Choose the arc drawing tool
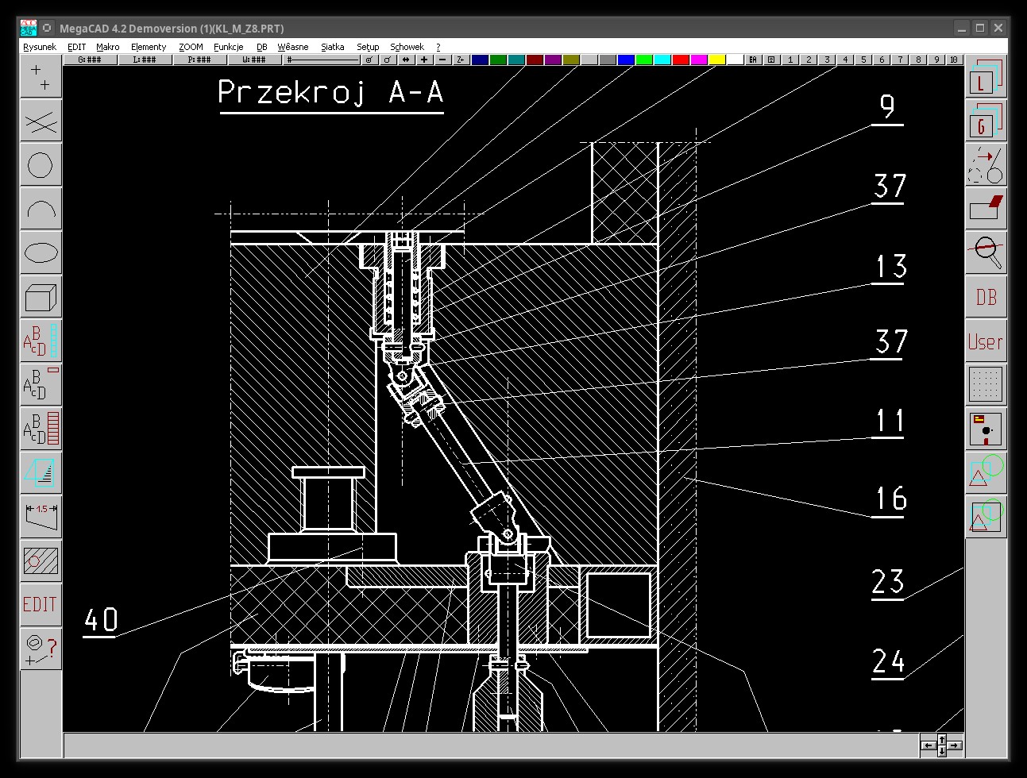Viewport: 1027px width, 778px height. click(41, 210)
